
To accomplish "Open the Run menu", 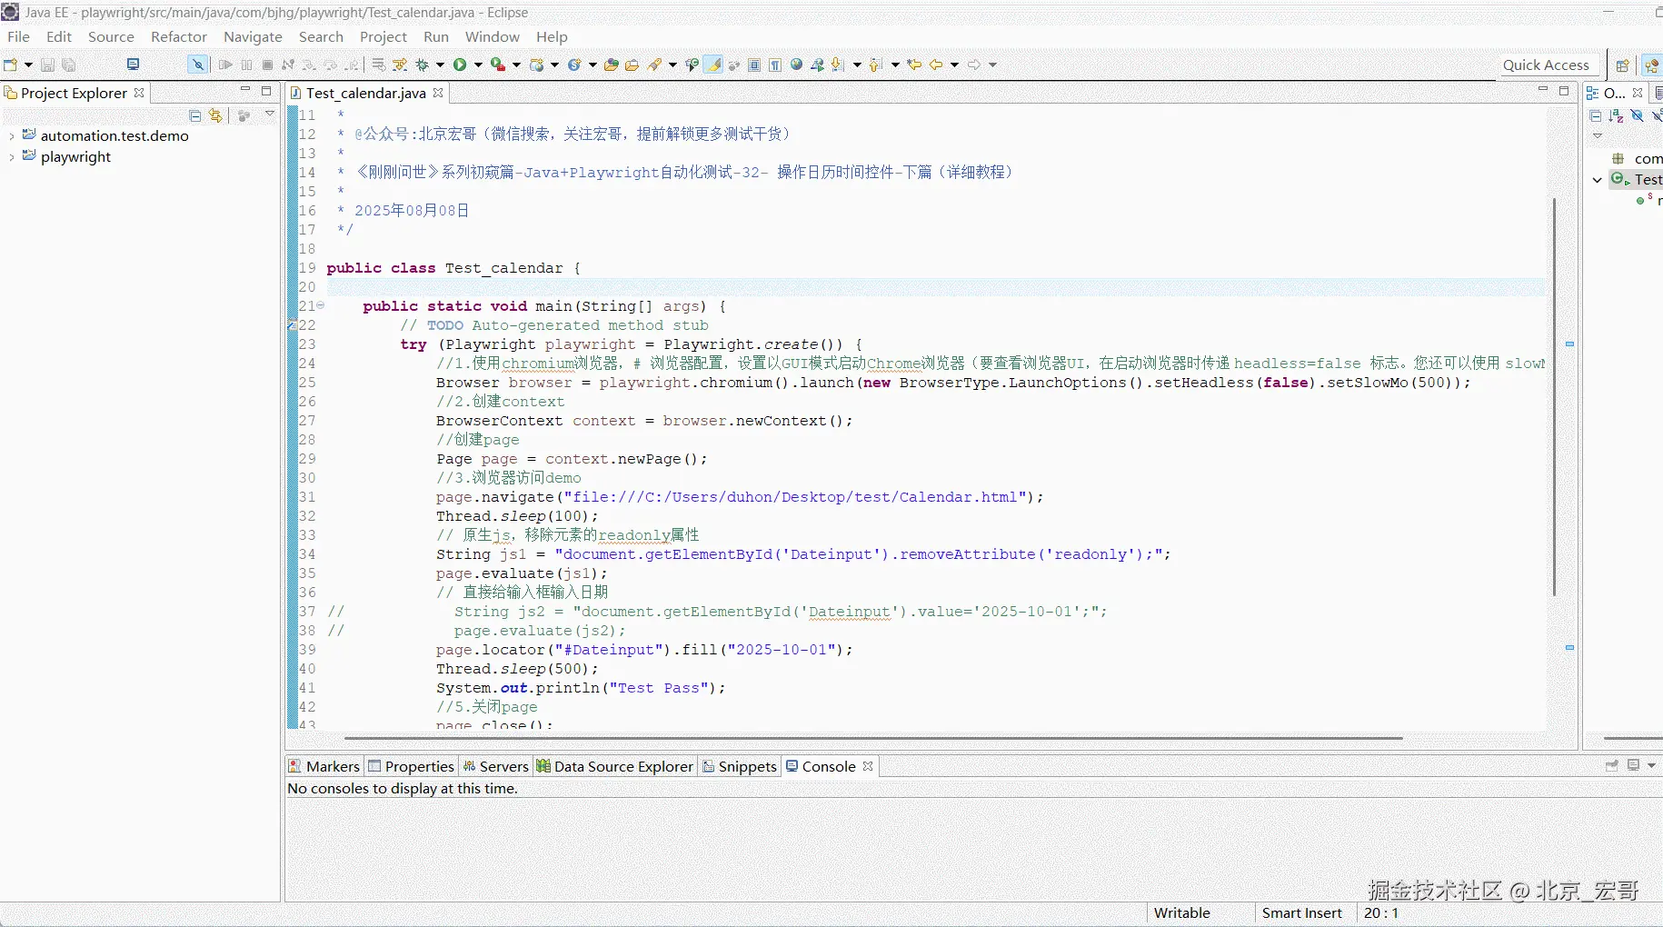I will pyautogui.click(x=436, y=36).
